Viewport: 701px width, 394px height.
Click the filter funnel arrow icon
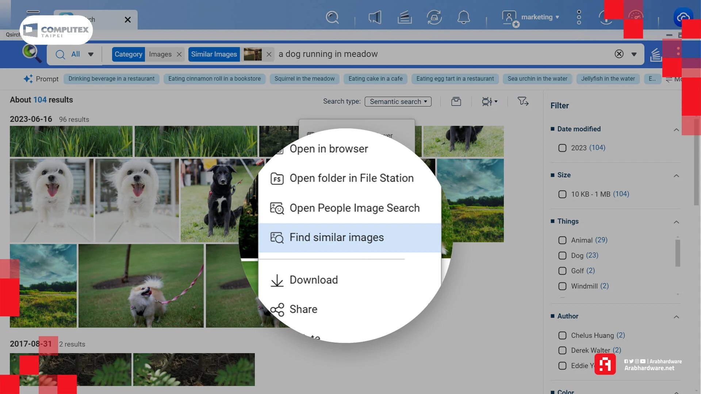(x=523, y=101)
